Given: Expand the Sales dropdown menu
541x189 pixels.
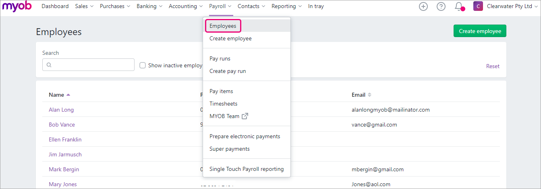Looking at the screenshot, I should 84,6.
